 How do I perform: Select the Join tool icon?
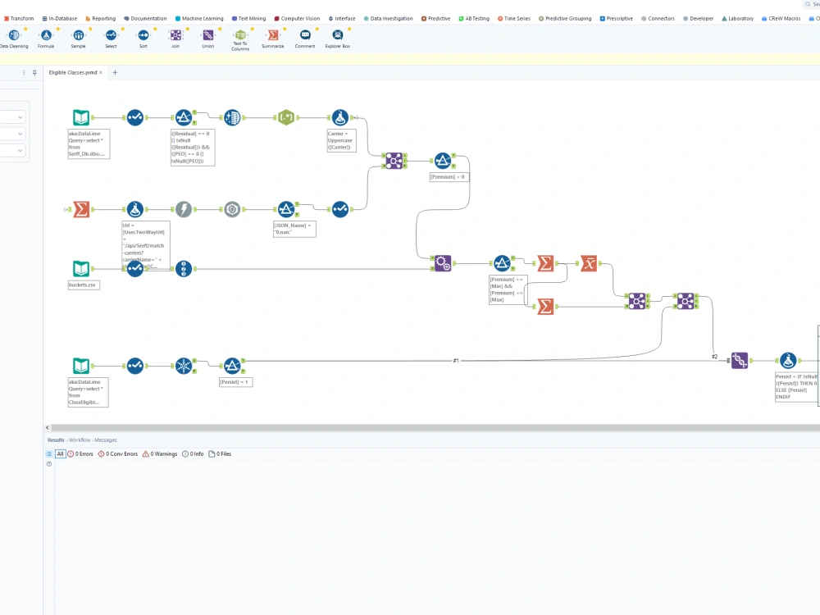click(x=175, y=36)
